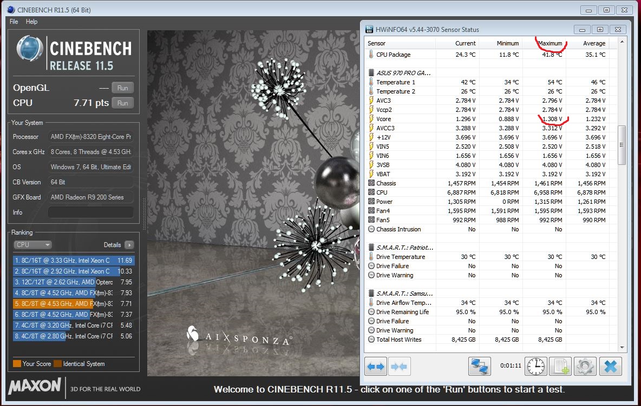Click +12V voltage bolt icon
The image size is (641, 406).
point(371,137)
